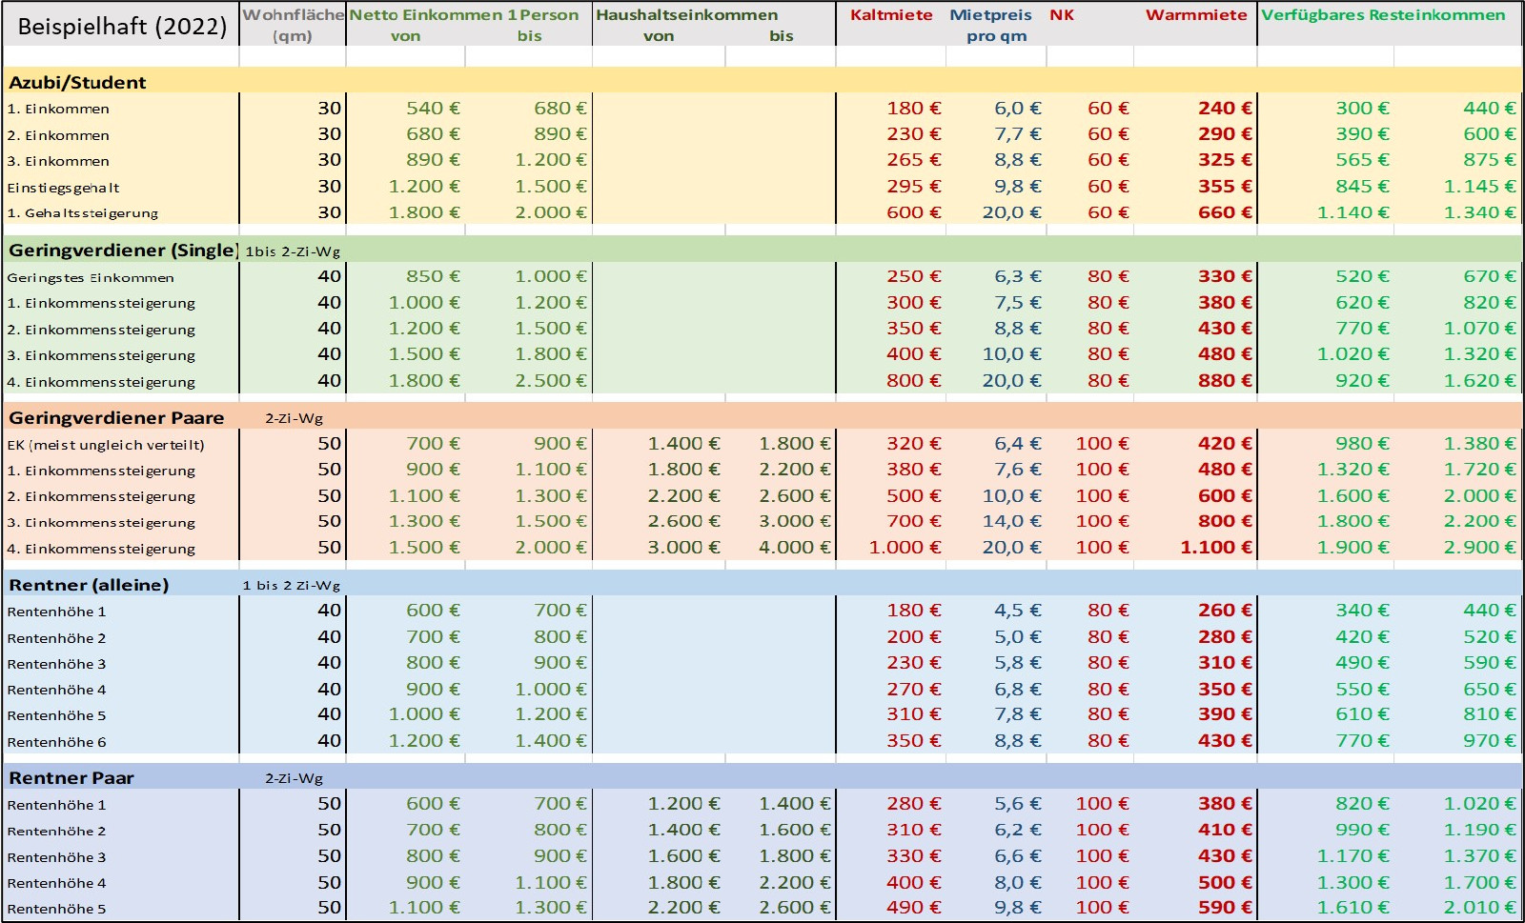Click the Warmmiete value '660 €'
Image resolution: width=1525 pixels, height=923 pixels.
pos(1225,212)
